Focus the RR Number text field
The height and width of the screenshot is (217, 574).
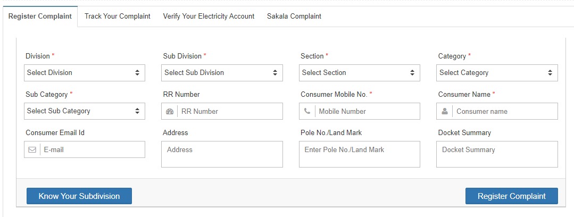coord(230,111)
